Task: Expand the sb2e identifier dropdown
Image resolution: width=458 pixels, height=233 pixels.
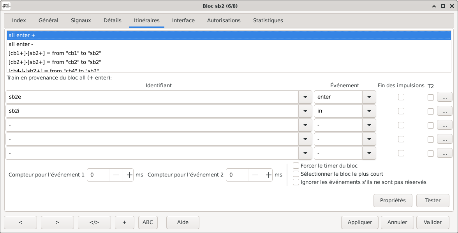Action: (x=305, y=97)
